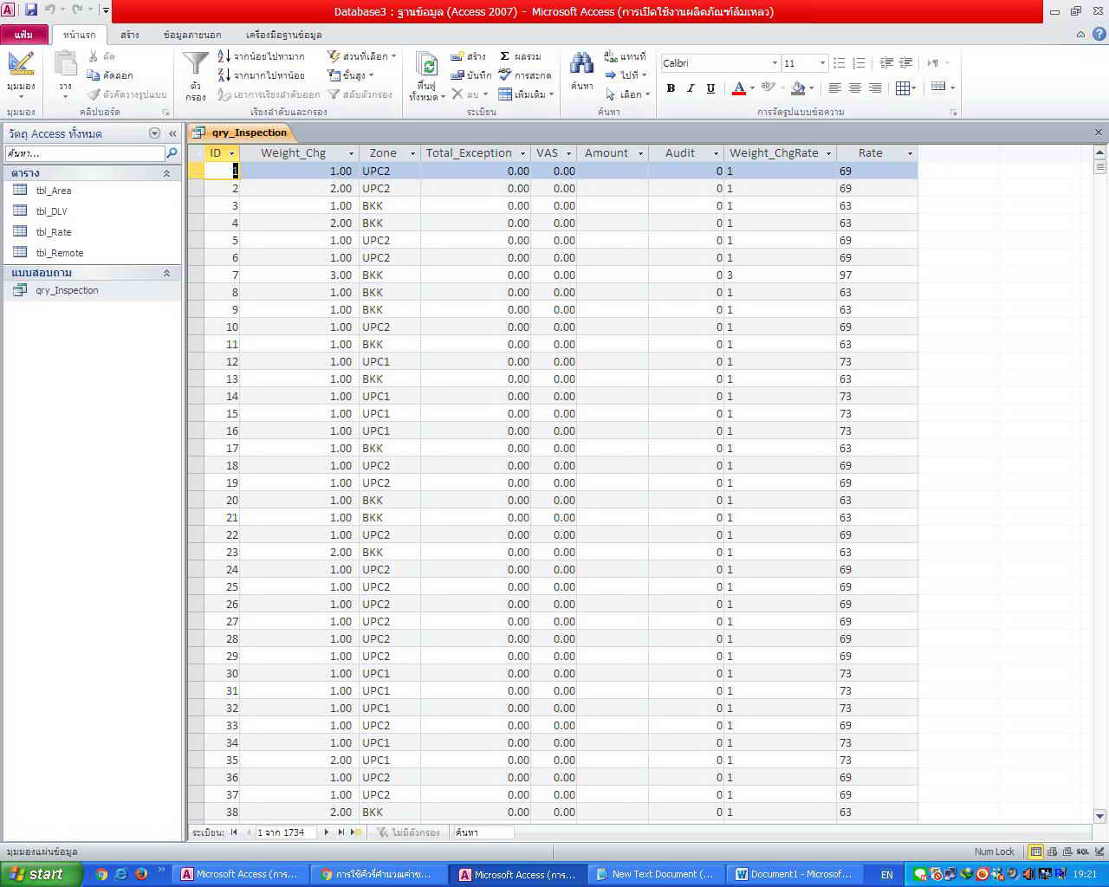The height and width of the screenshot is (887, 1109).
Task: Click the Filter (ตัวกรอง) funnel icon
Action: (196, 65)
